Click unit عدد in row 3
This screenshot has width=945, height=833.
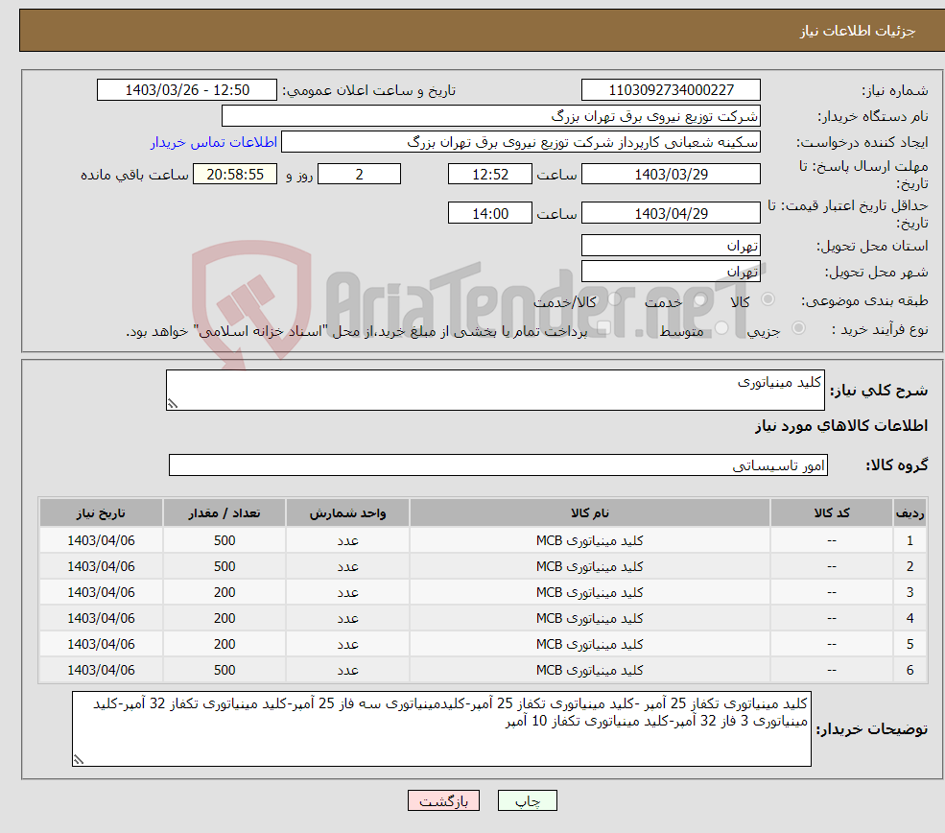pyautogui.click(x=347, y=592)
